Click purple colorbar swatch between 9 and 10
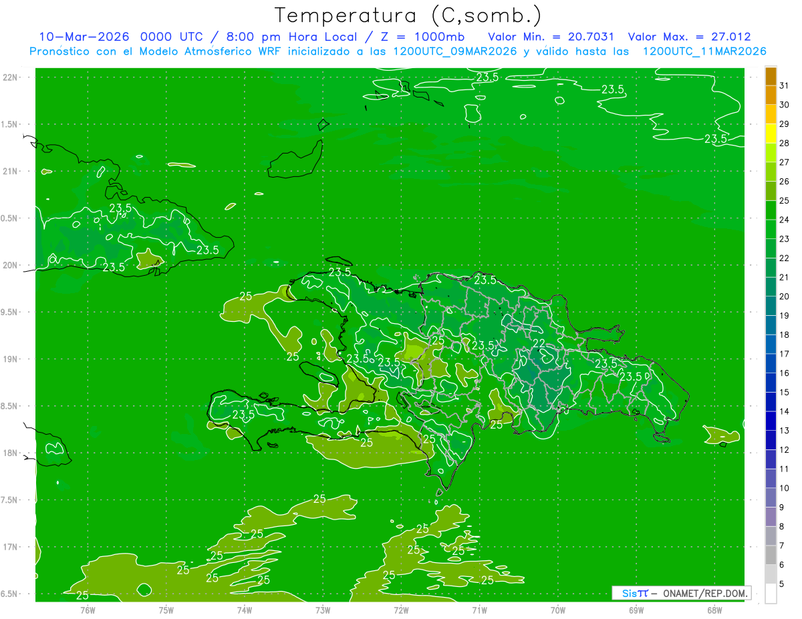The height and width of the screenshot is (619, 802). click(x=771, y=498)
